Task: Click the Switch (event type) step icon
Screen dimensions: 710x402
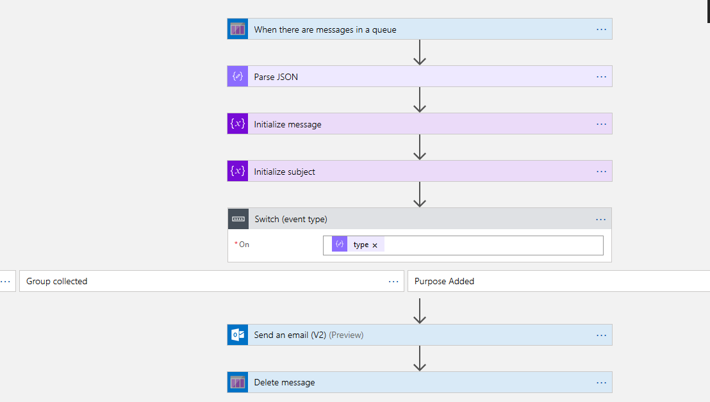Action: [238, 219]
